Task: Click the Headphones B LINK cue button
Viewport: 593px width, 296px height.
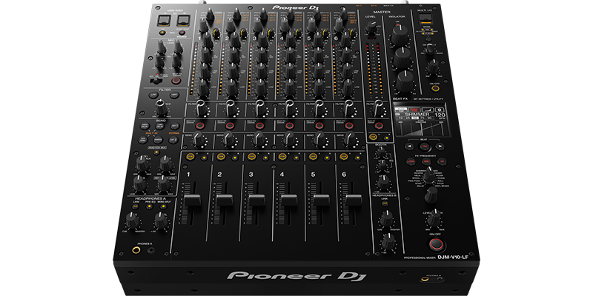Action: tap(385, 203)
